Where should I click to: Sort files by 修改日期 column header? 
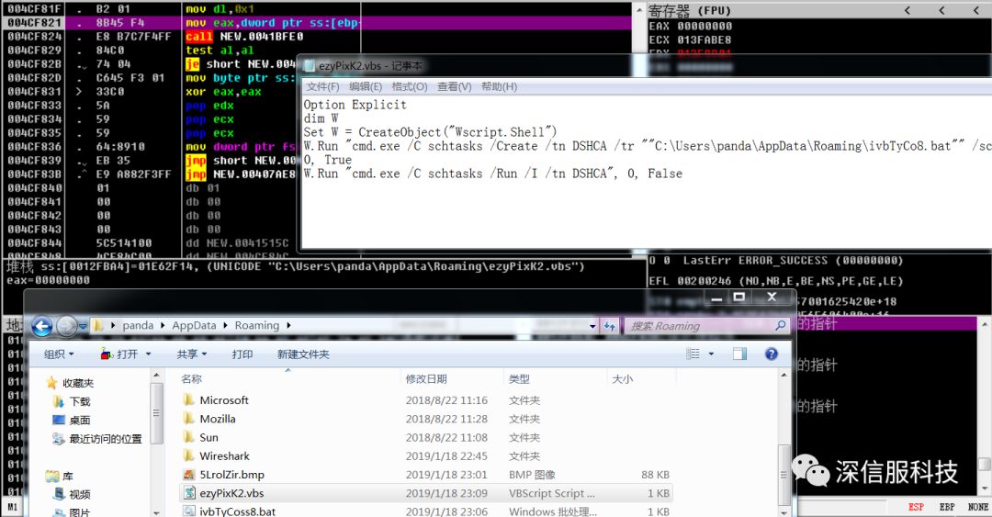pos(426,378)
